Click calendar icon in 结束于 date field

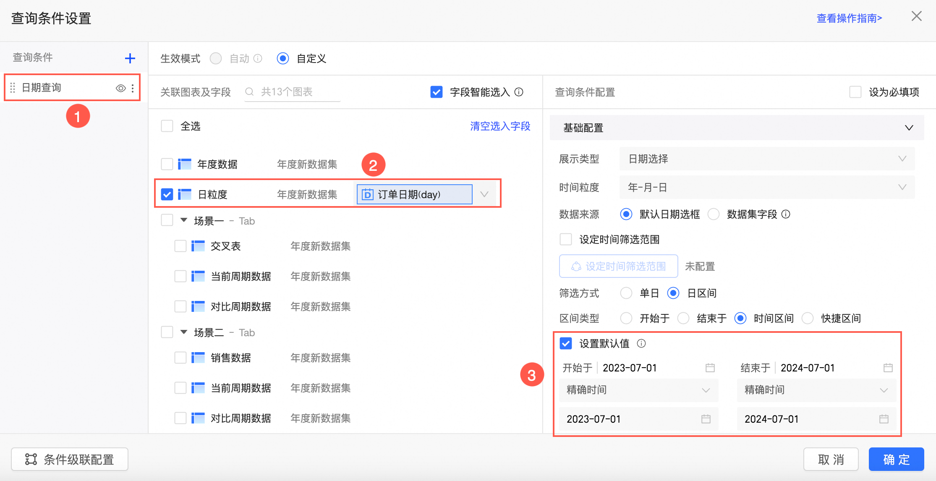point(888,368)
